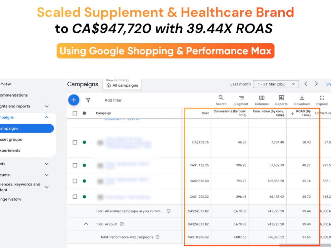Sort by Conv. value (by conv. time) header
Screen dimensions: 331x248
[268, 113]
